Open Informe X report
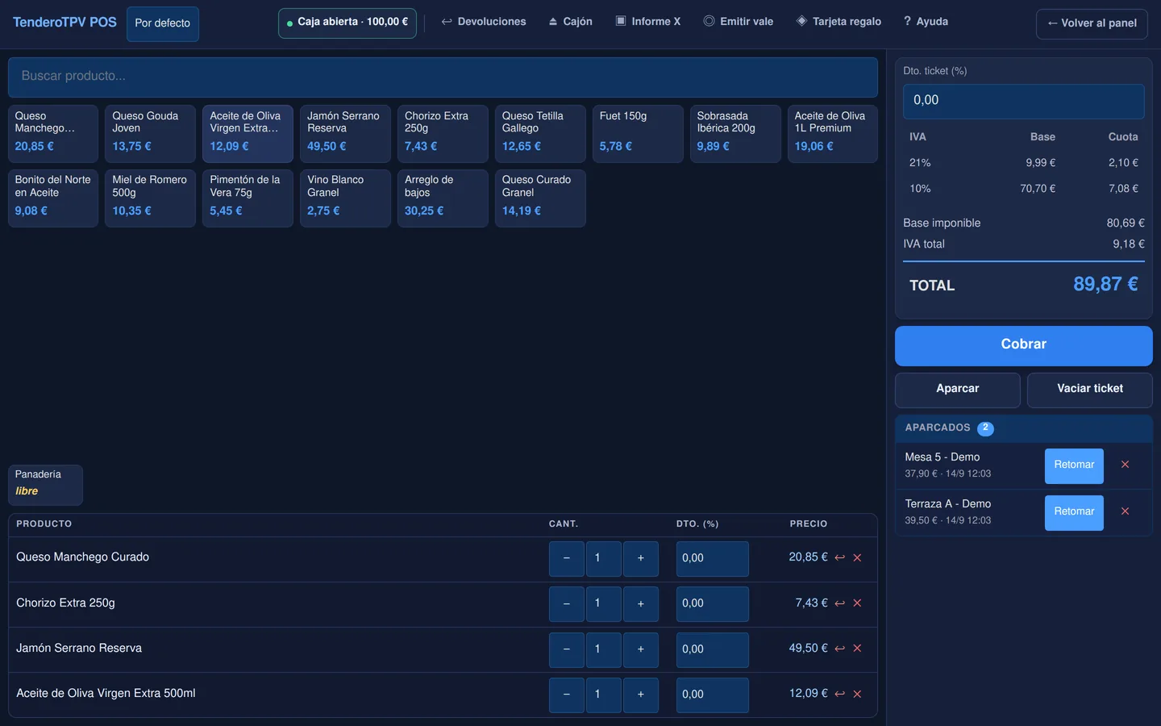This screenshot has height=726, width=1161. tap(648, 22)
